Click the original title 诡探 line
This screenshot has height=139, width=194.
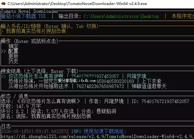coord(46,116)
